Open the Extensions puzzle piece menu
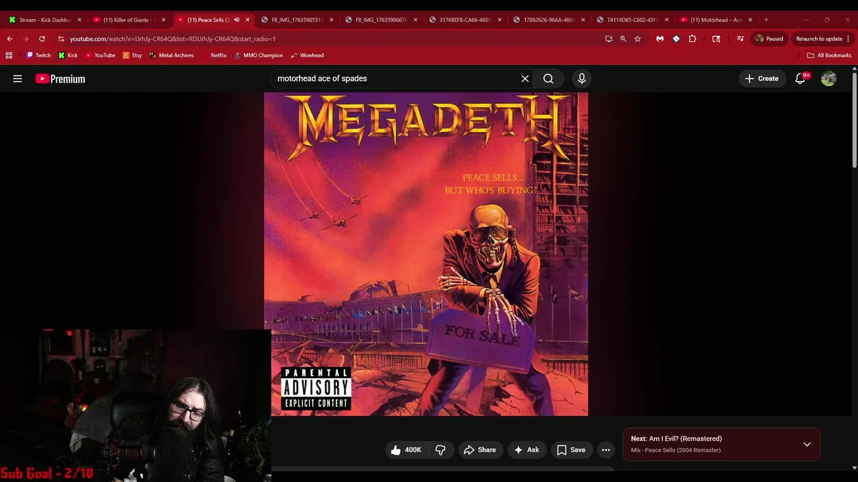The height and width of the screenshot is (482, 858). [x=692, y=39]
